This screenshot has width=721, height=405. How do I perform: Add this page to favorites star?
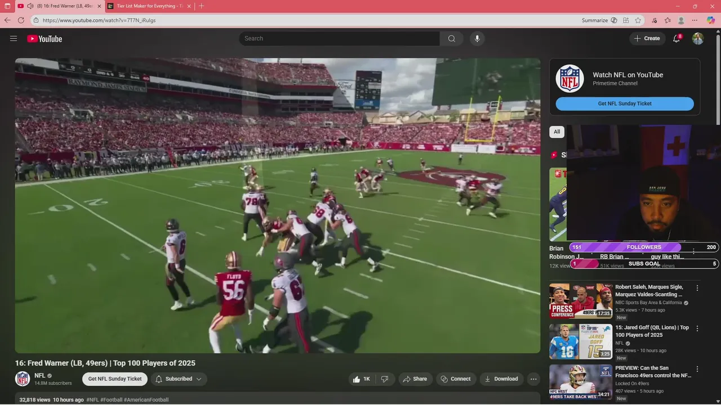[x=638, y=20]
